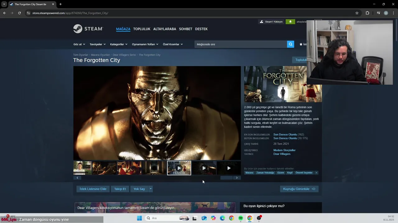Open Outlook from the taskbar

pyautogui.click(x=204, y=218)
